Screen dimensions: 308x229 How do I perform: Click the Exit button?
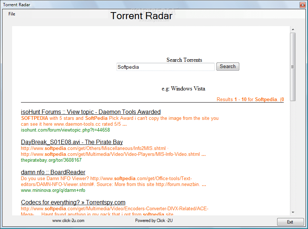tap(290, 222)
